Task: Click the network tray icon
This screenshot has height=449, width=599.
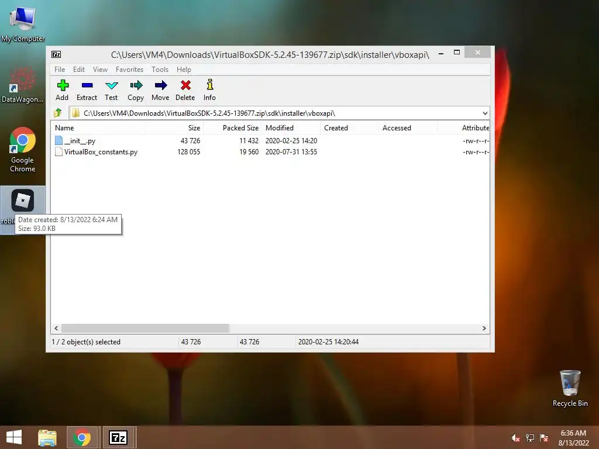Action: pyautogui.click(x=530, y=438)
